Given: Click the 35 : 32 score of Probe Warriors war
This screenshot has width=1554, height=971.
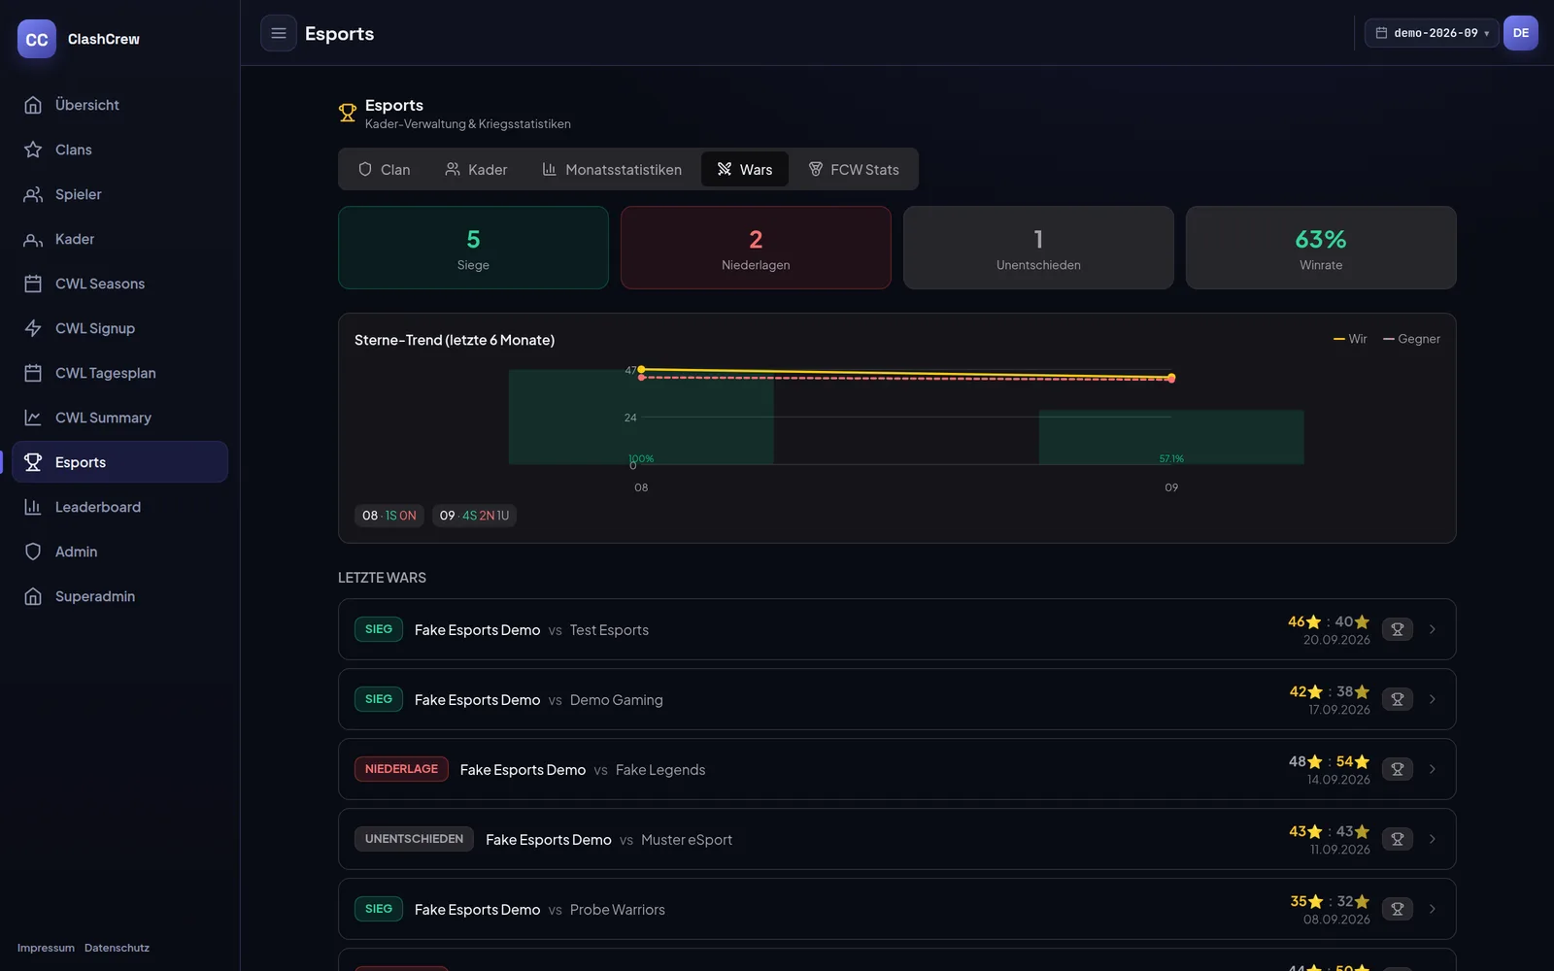Looking at the screenshot, I should [1330, 901].
